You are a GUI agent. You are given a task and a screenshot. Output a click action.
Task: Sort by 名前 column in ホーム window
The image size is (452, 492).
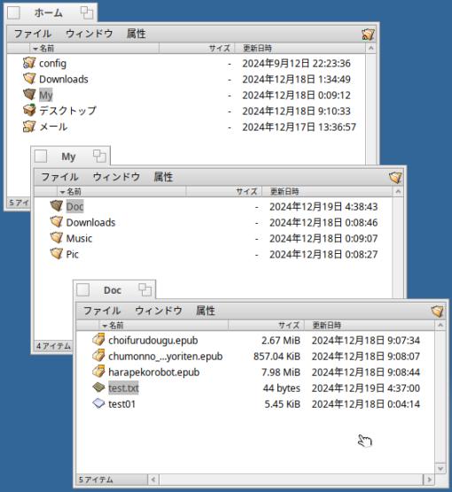(x=94, y=49)
